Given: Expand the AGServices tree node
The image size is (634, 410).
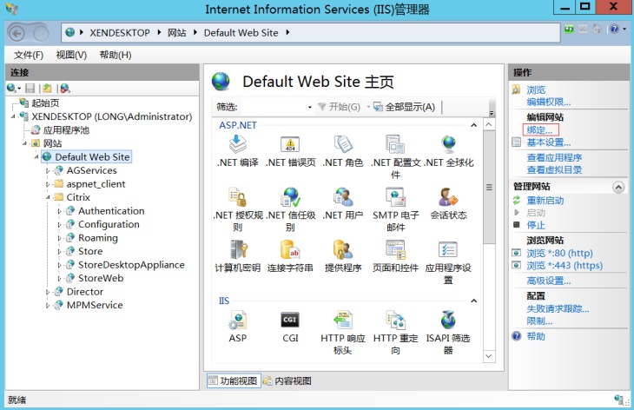Looking at the screenshot, I should (x=48, y=171).
